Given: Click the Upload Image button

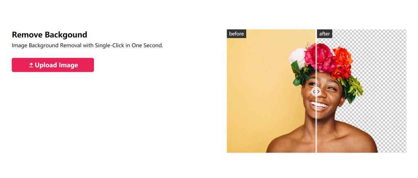Looking at the screenshot, I should [x=53, y=65].
